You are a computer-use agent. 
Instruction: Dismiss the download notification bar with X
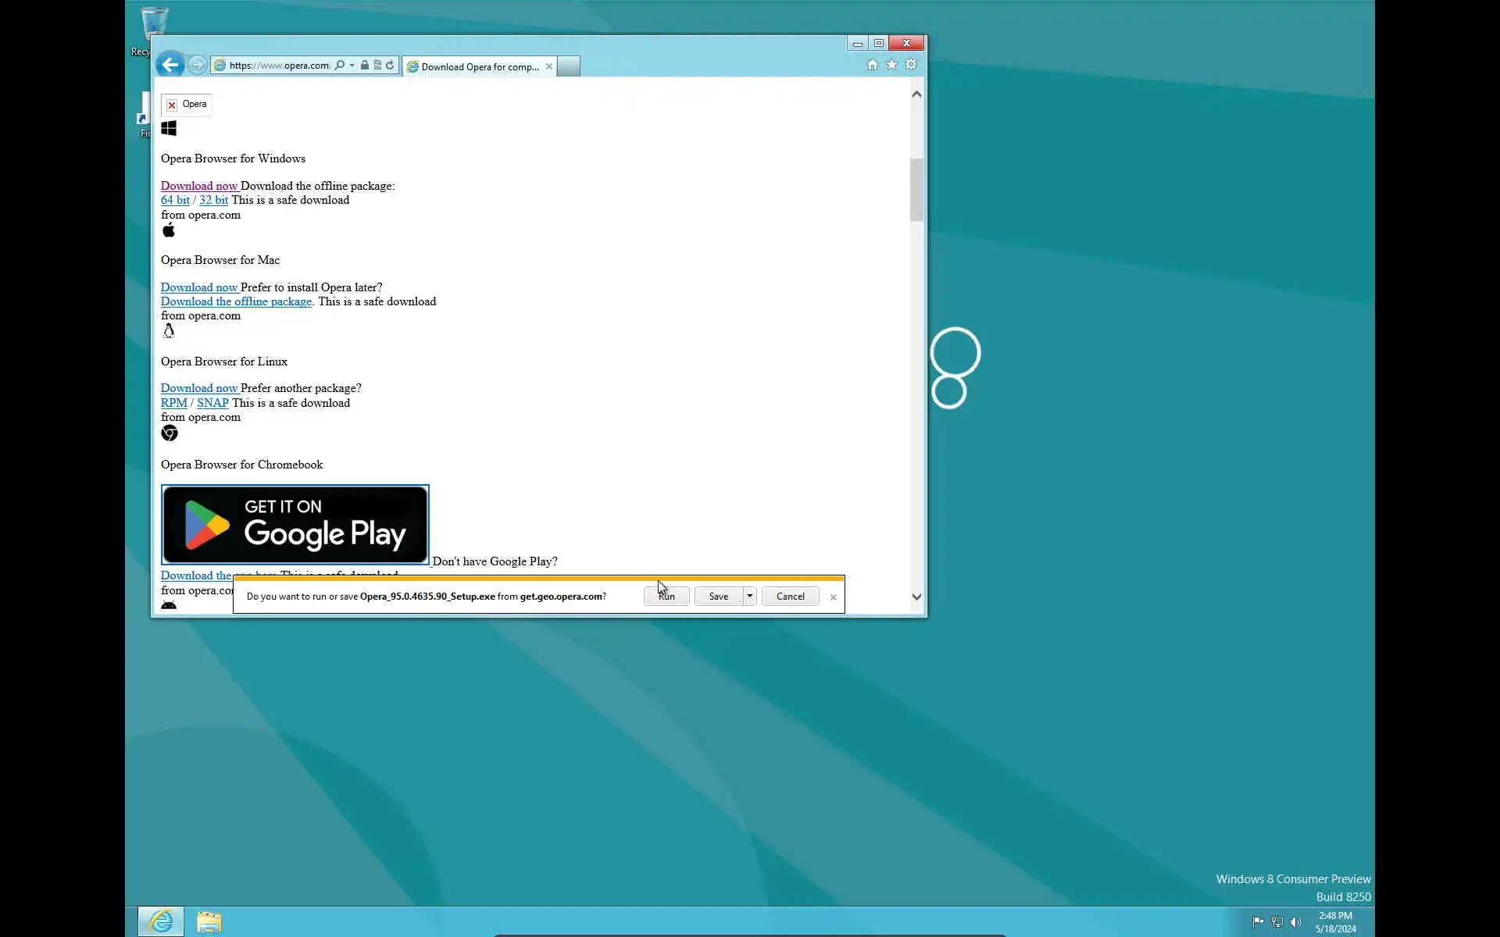pos(834,597)
